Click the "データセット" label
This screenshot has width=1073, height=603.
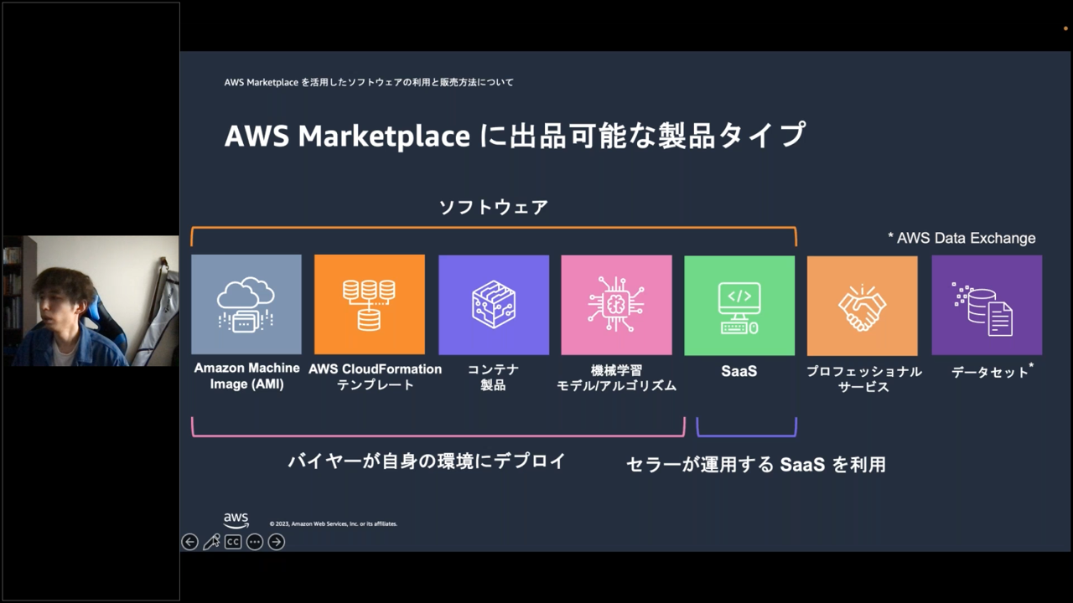coord(992,371)
